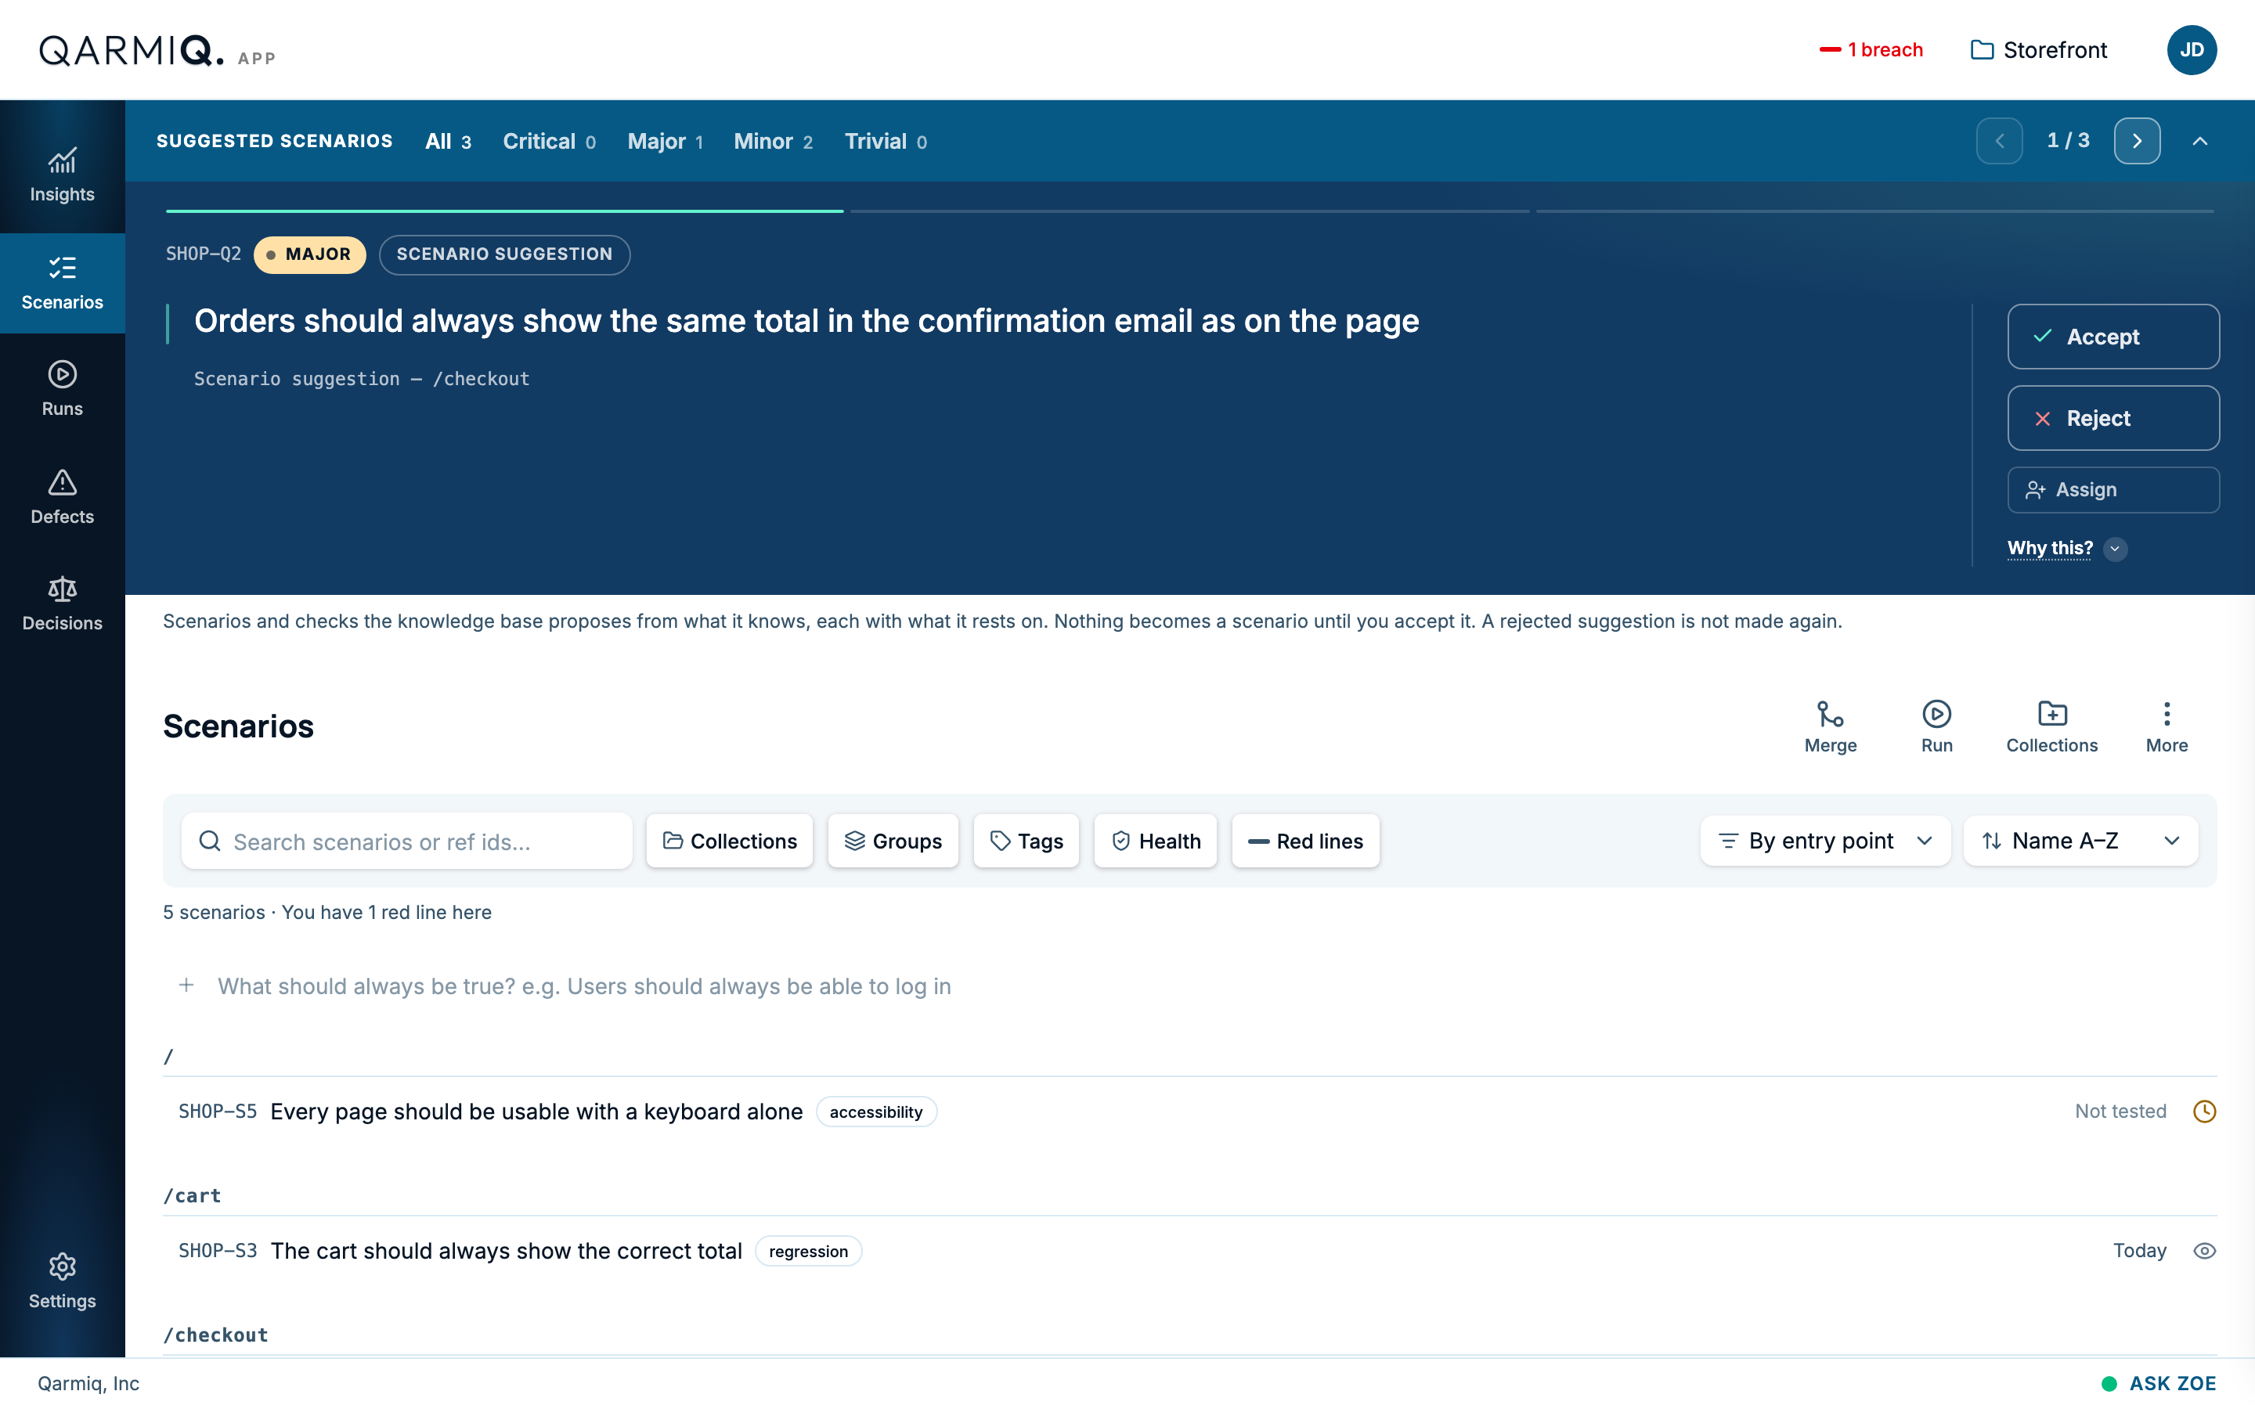Expand the Why this? explanation
This screenshot has height=1409, width=2255.
[2066, 548]
